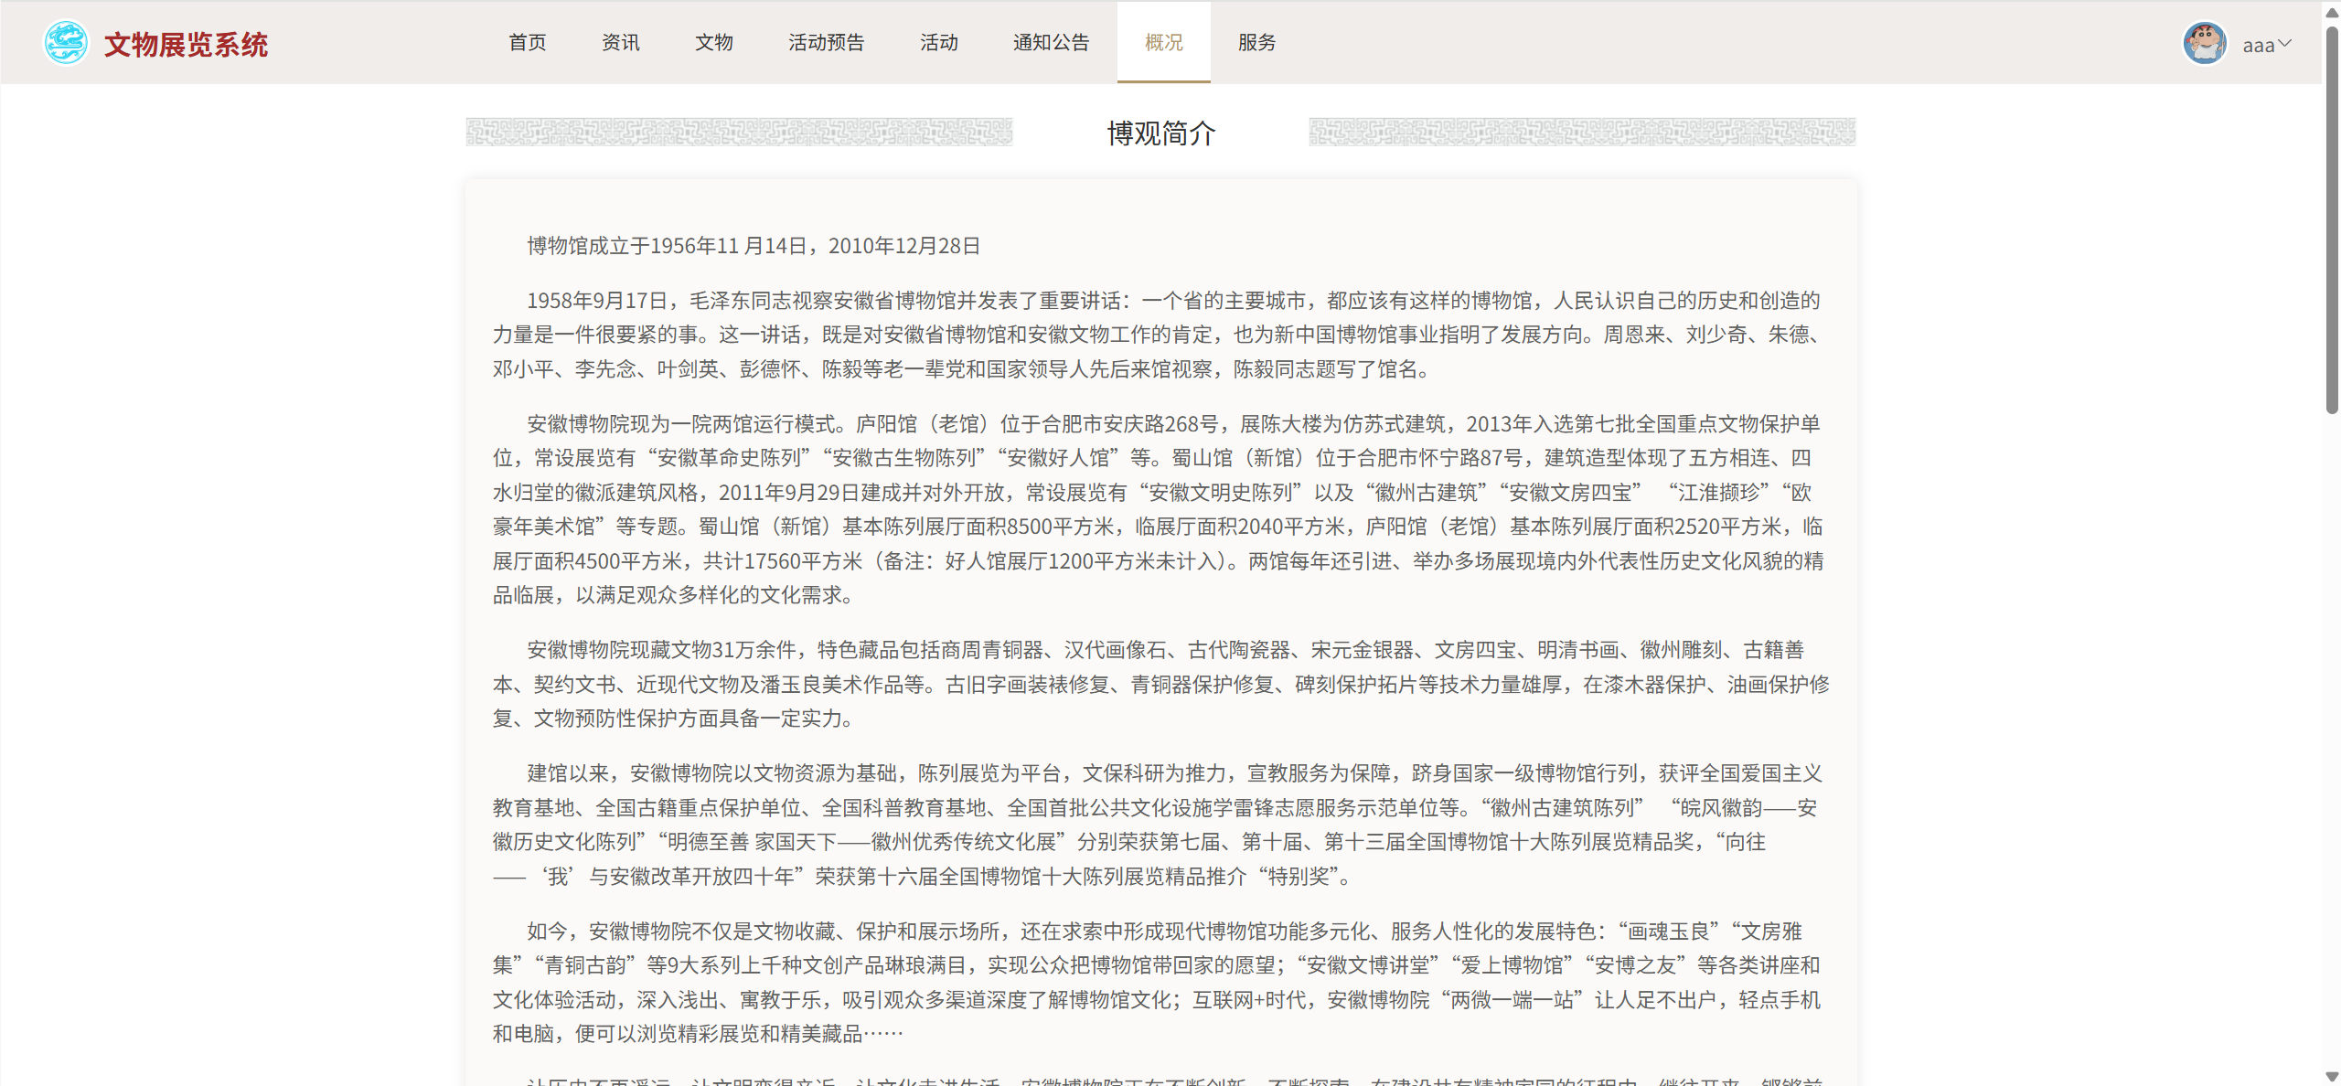Click the dragon logo icon
The width and height of the screenshot is (2341, 1086).
coord(66,43)
